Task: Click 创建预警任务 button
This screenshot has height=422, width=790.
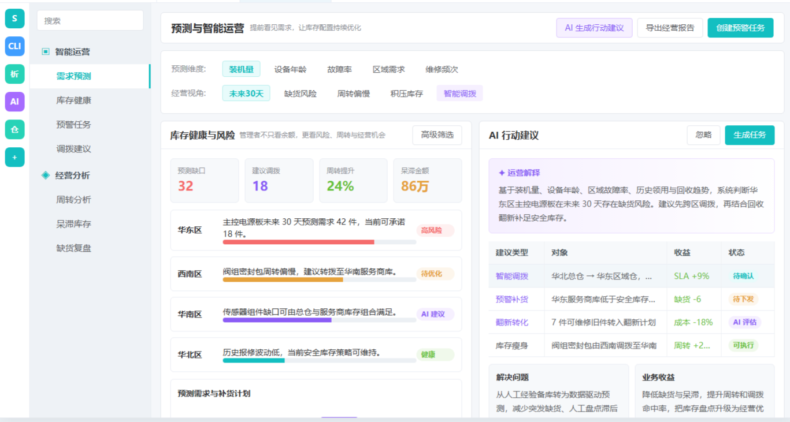Action: [x=740, y=28]
